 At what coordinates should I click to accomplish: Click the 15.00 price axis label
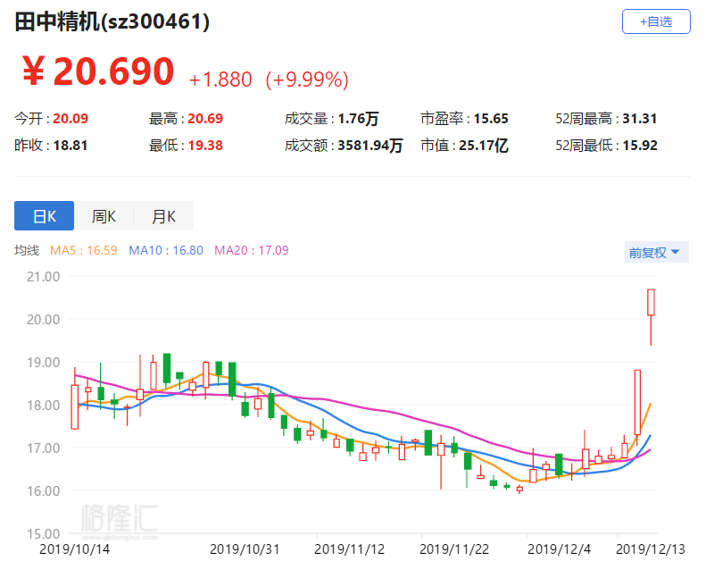coord(43,533)
